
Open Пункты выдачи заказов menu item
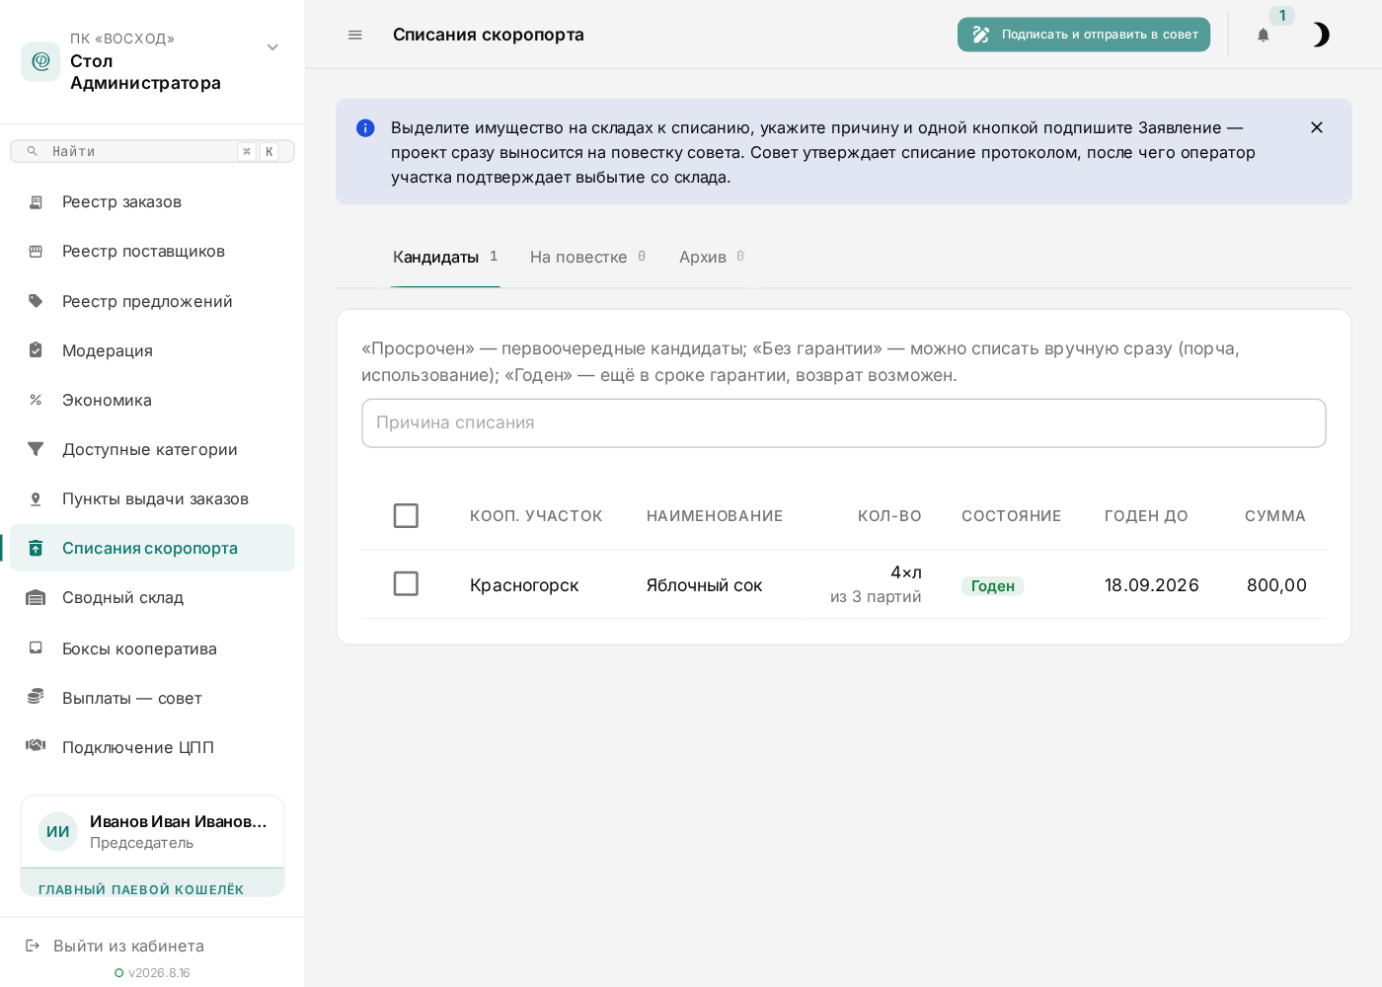coord(152,498)
